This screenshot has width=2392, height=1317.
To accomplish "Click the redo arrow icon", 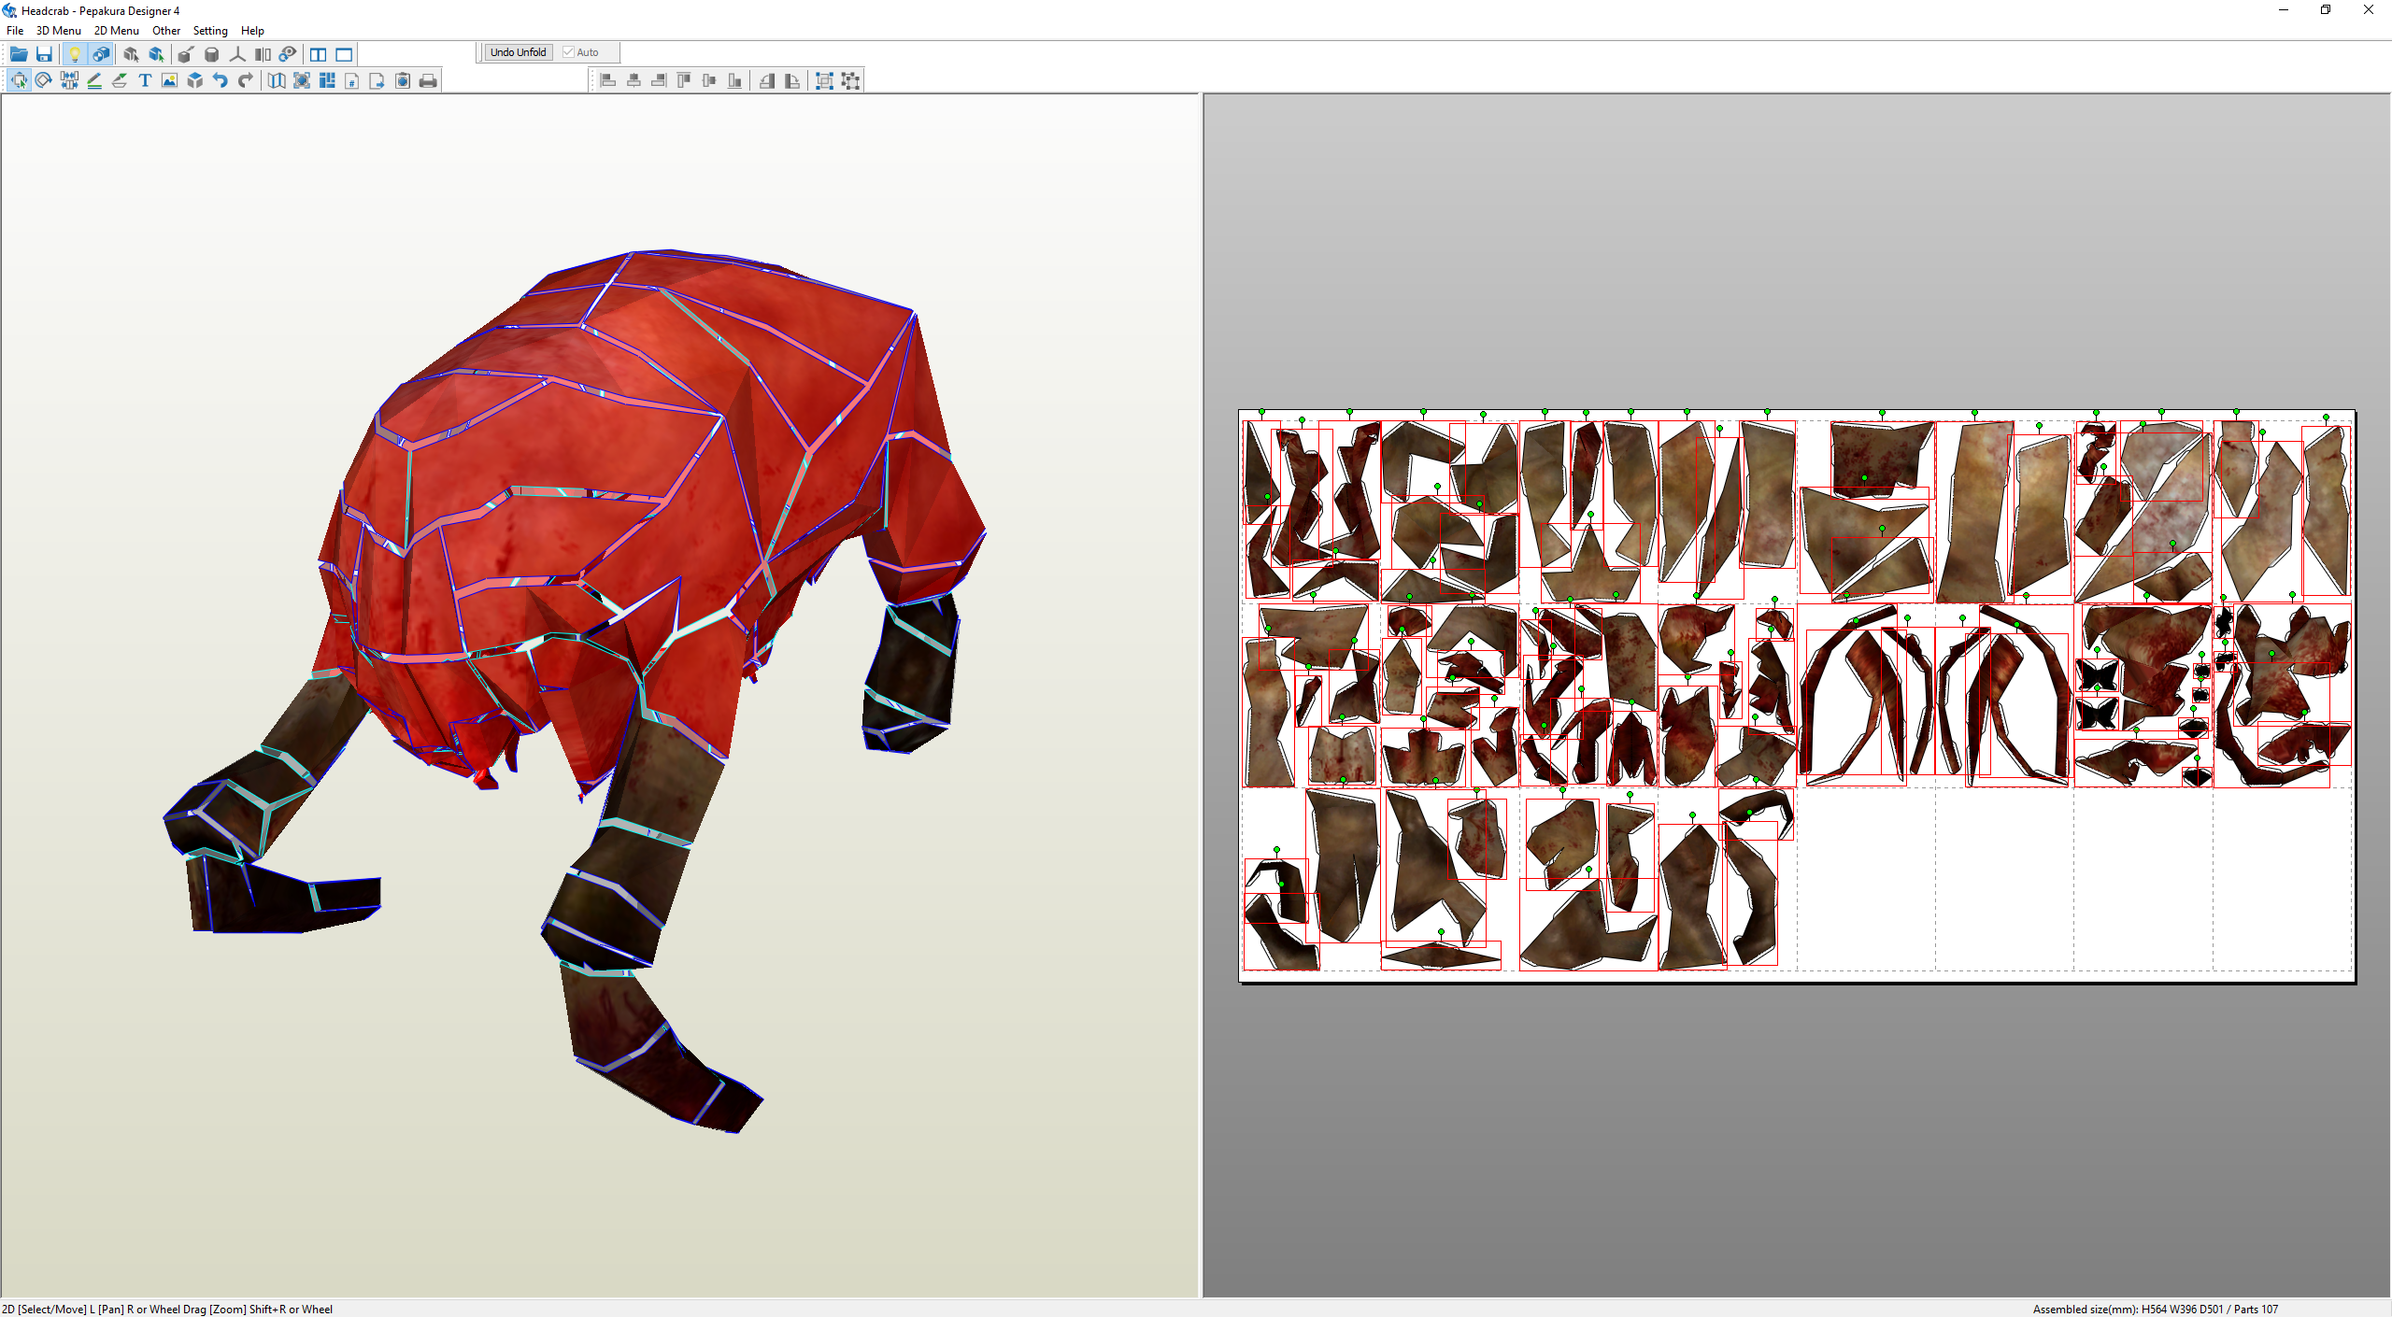I will tap(246, 81).
